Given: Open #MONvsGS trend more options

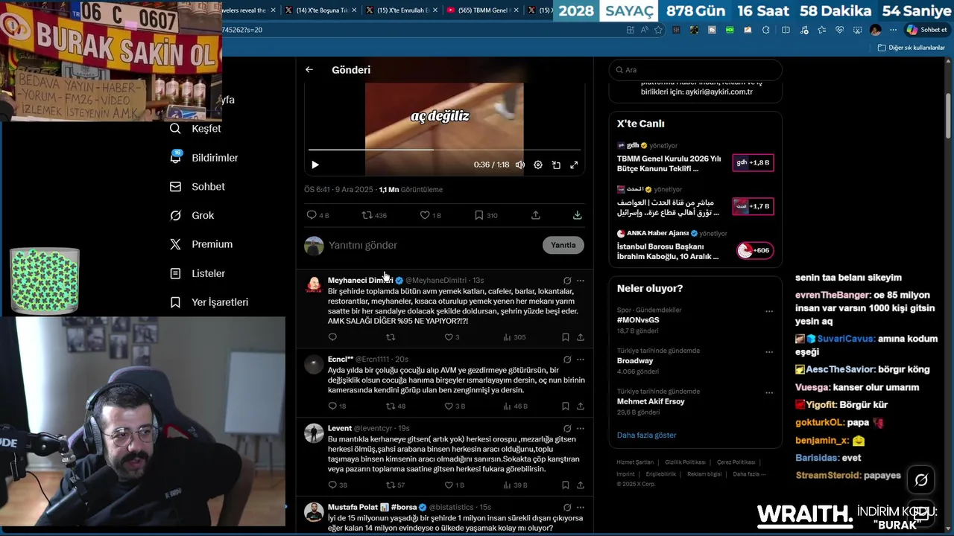Looking at the screenshot, I should [769, 311].
